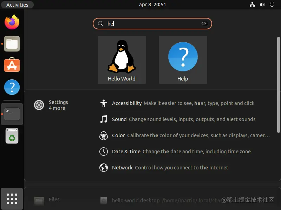Open Network settings from search results
Viewport: 281px width, 210px height.
(x=122, y=168)
